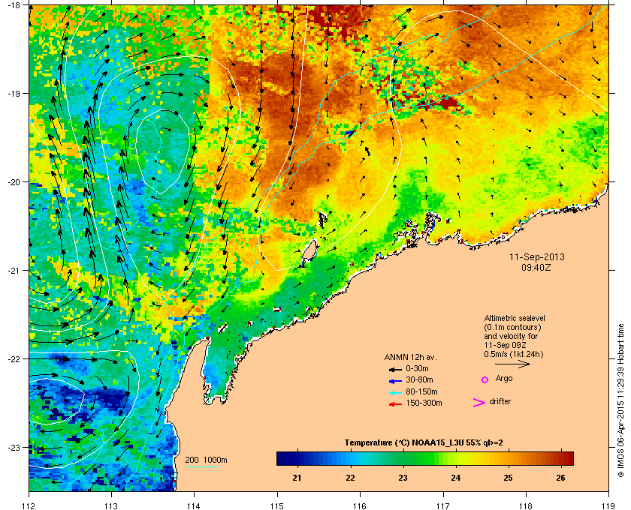Click the magenta drifter chevron symbol
Viewport: 631px width, 510px height.
[479, 403]
